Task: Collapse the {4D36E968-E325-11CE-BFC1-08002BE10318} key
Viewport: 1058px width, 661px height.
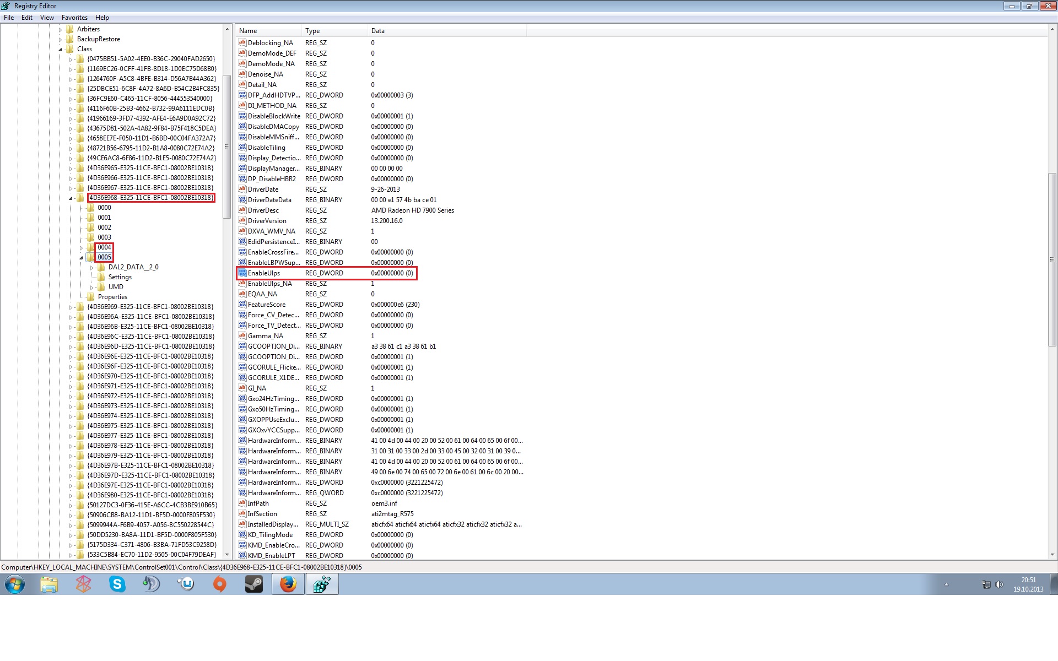Action: (71, 198)
